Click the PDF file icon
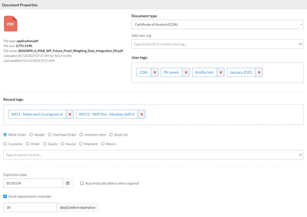 tap(10, 24)
